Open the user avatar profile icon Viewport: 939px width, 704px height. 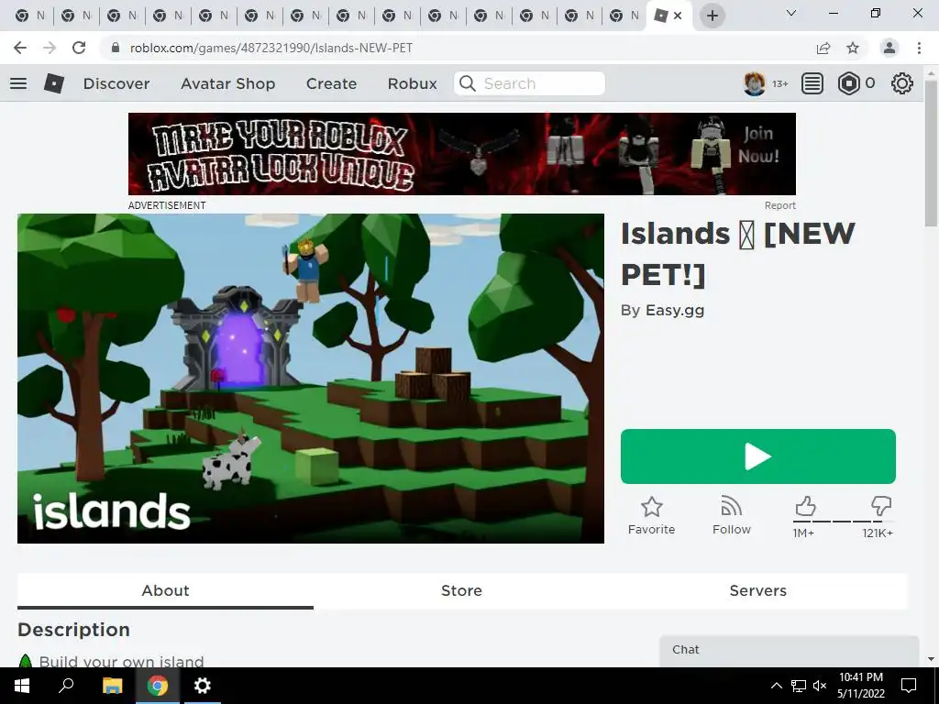(x=755, y=83)
